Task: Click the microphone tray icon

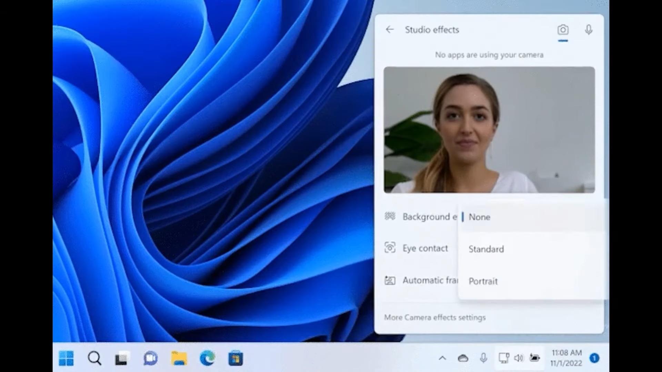Action: tap(483, 358)
